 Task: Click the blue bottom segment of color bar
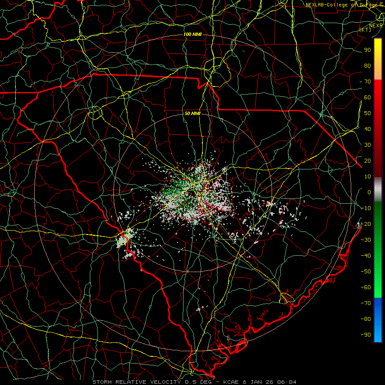(x=378, y=320)
